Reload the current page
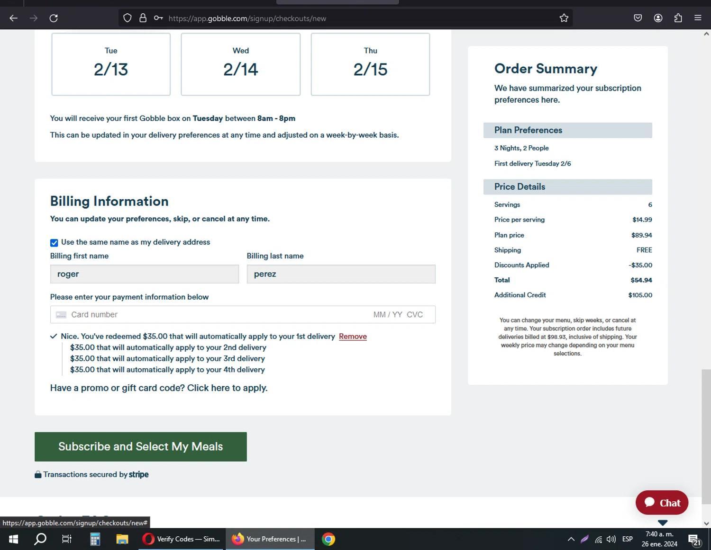 pyautogui.click(x=54, y=18)
